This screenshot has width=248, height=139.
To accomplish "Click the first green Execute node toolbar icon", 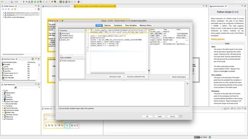I will (x=35, y=2).
